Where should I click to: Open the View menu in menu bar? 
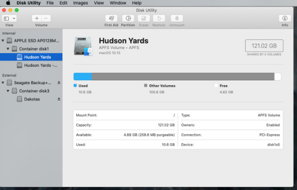pos(99,3)
